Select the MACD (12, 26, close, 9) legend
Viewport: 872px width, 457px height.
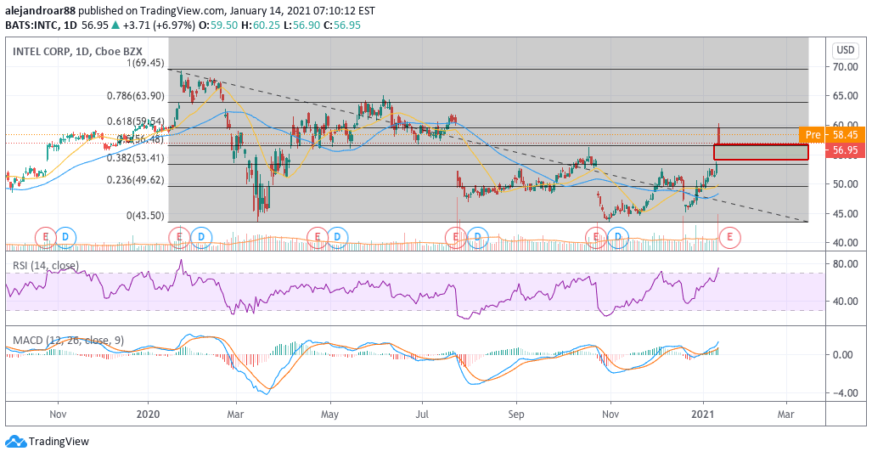(69, 340)
